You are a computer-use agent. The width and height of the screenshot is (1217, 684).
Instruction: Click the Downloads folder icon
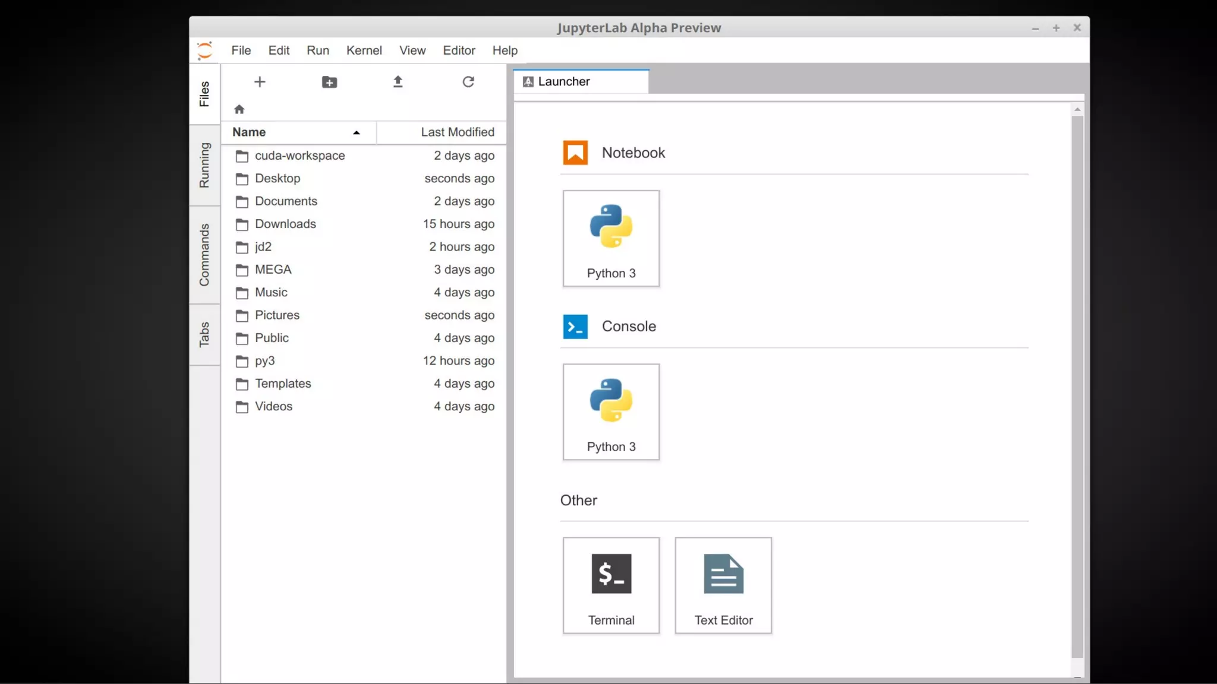242,224
